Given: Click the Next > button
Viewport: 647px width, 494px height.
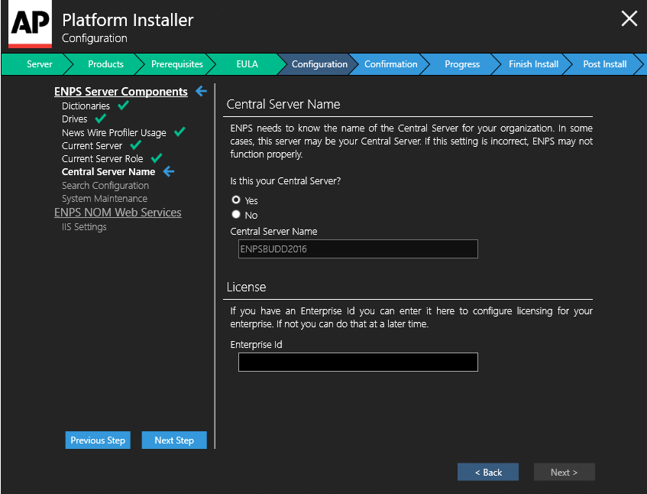Looking at the screenshot, I should 564,472.
